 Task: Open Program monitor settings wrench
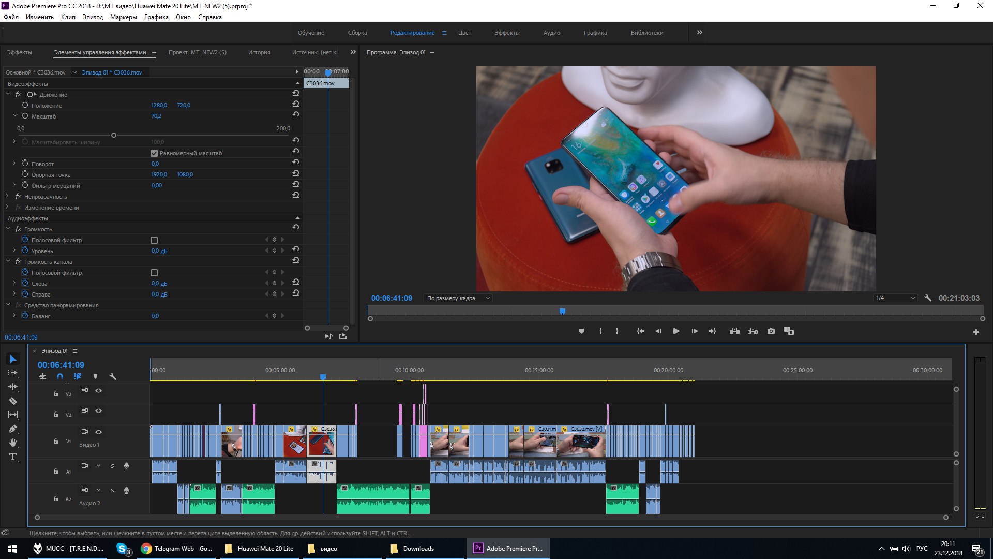928,298
